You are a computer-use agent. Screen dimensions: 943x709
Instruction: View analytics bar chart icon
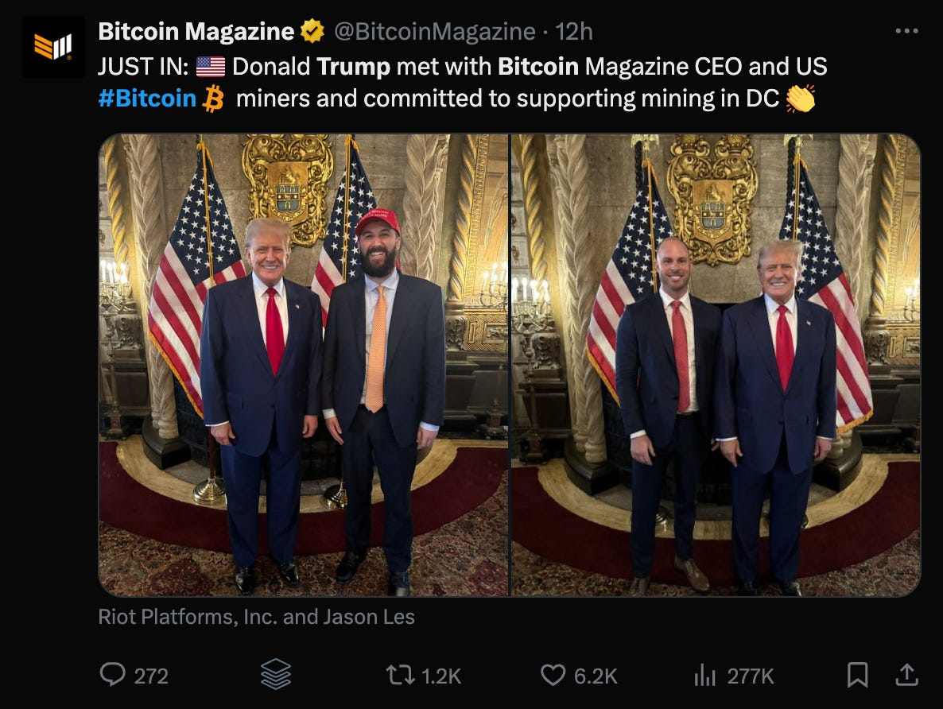pyautogui.click(x=704, y=675)
